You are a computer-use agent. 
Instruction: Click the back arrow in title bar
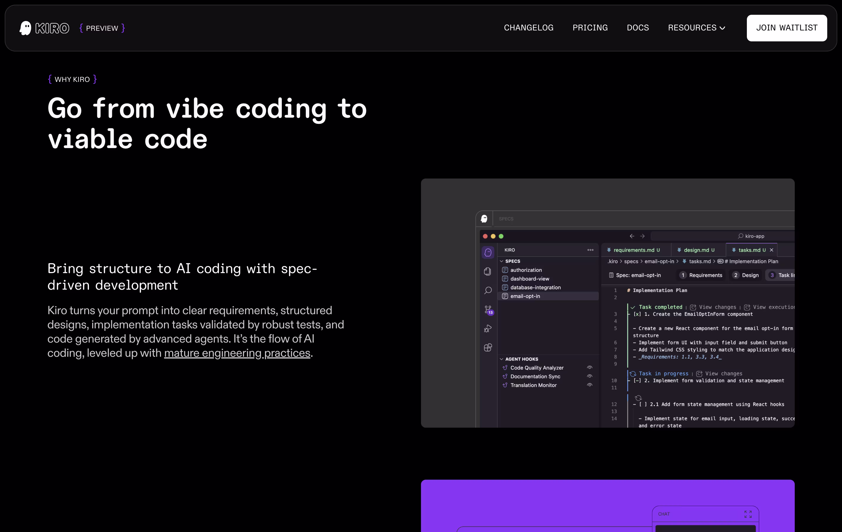point(632,236)
